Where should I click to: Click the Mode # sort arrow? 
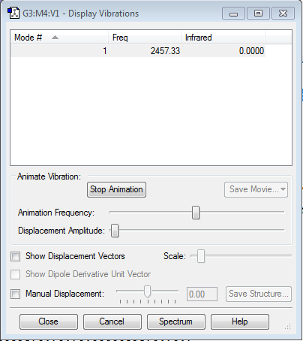tap(55, 38)
